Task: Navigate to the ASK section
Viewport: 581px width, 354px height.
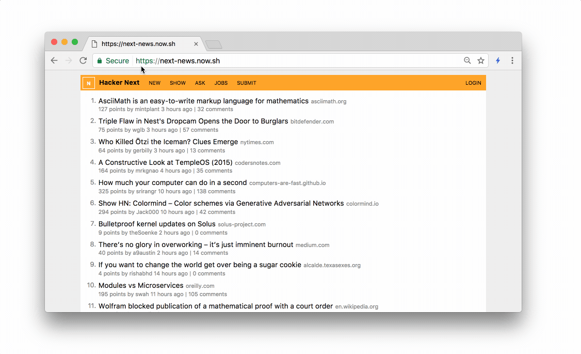Action: [x=200, y=83]
